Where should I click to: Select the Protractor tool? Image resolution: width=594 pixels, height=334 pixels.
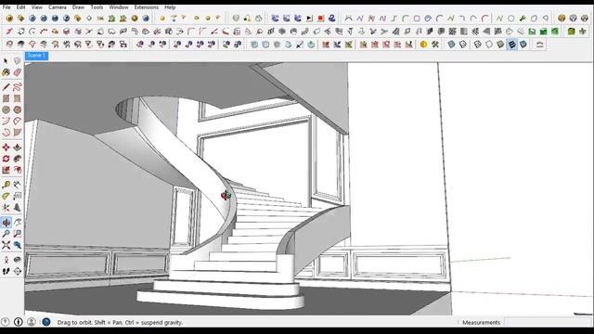click(6, 196)
